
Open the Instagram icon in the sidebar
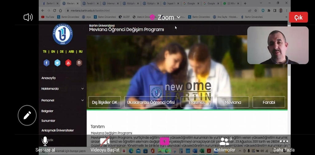point(79,63)
